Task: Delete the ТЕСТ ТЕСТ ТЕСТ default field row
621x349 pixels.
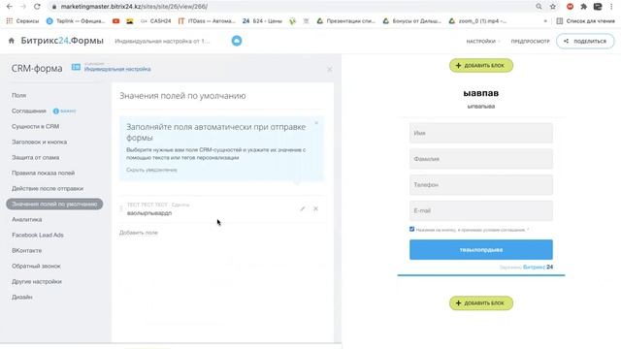Action: pos(315,208)
